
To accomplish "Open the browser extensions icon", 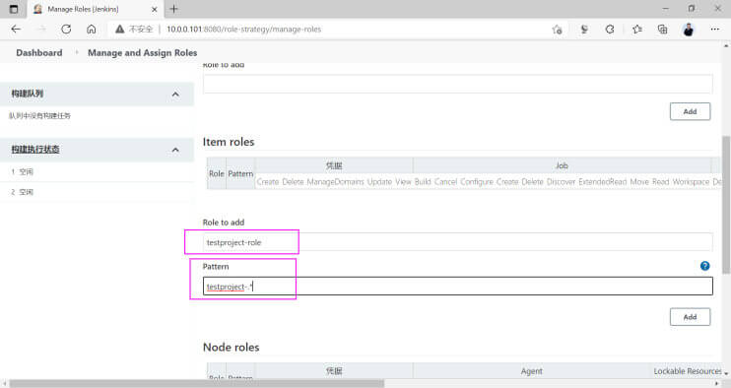I will tap(584, 30).
